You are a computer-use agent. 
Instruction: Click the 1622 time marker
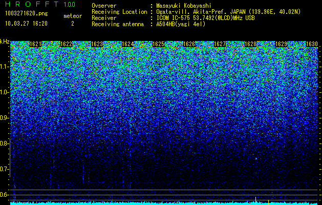66,44
